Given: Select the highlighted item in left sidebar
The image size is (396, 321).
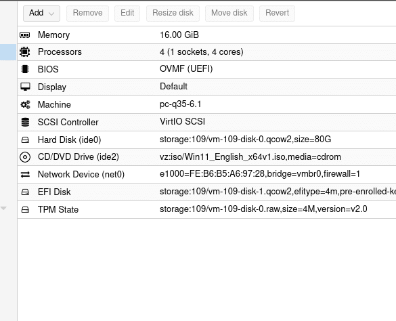Looking at the screenshot, I should (x=8, y=52).
